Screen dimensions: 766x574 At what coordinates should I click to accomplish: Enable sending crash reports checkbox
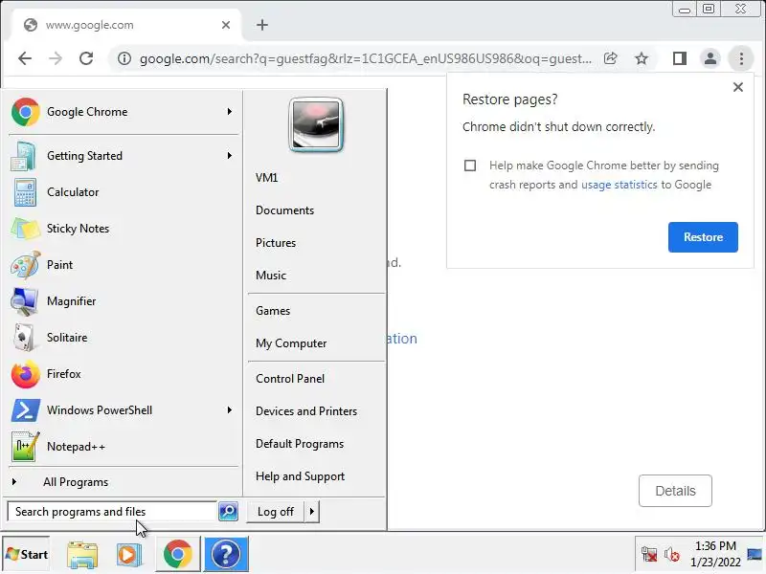click(470, 166)
